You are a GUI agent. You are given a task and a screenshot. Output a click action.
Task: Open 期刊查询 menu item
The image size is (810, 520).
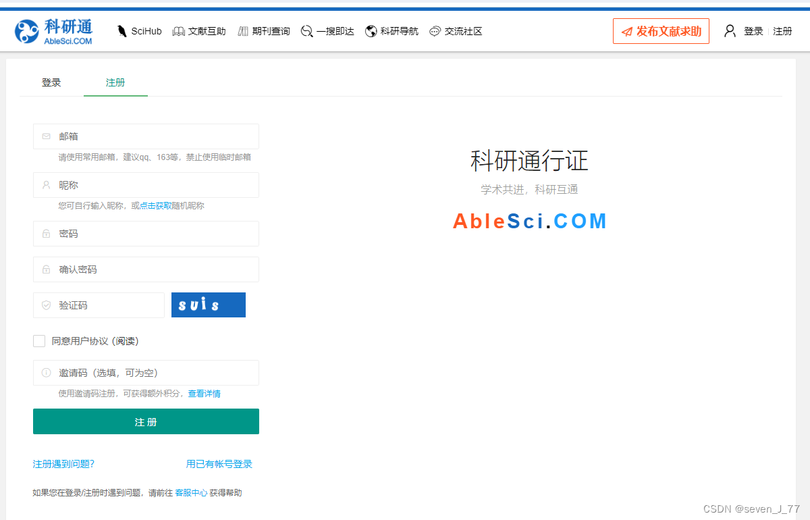coord(263,31)
